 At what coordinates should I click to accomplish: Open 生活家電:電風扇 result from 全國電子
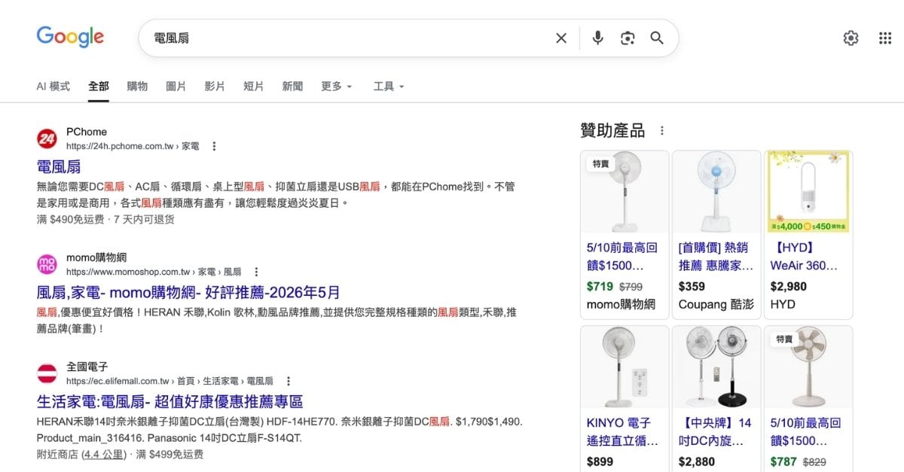[169, 401]
